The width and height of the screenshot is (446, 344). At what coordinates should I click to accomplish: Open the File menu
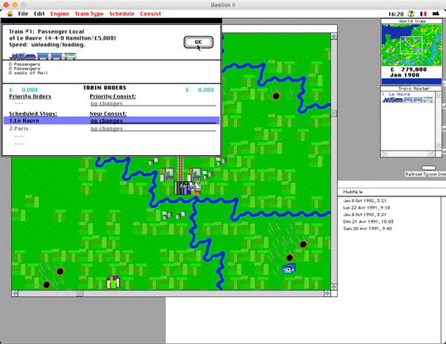(x=23, y=14)
